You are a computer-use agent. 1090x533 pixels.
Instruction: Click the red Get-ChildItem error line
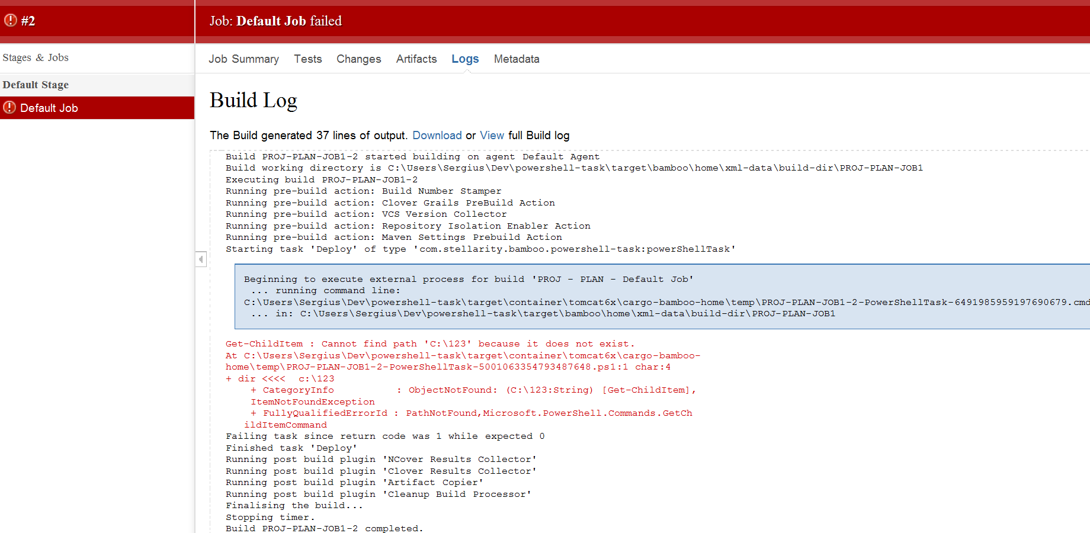coord(429,344)
